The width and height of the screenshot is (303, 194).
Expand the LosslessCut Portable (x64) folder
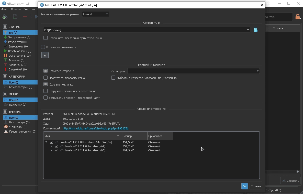[x=51, y=146]
